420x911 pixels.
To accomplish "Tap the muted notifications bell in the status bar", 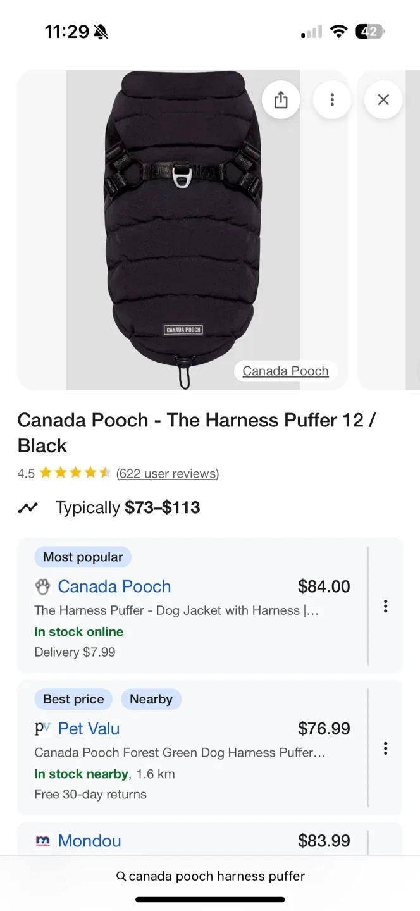I will pos(101,31).
